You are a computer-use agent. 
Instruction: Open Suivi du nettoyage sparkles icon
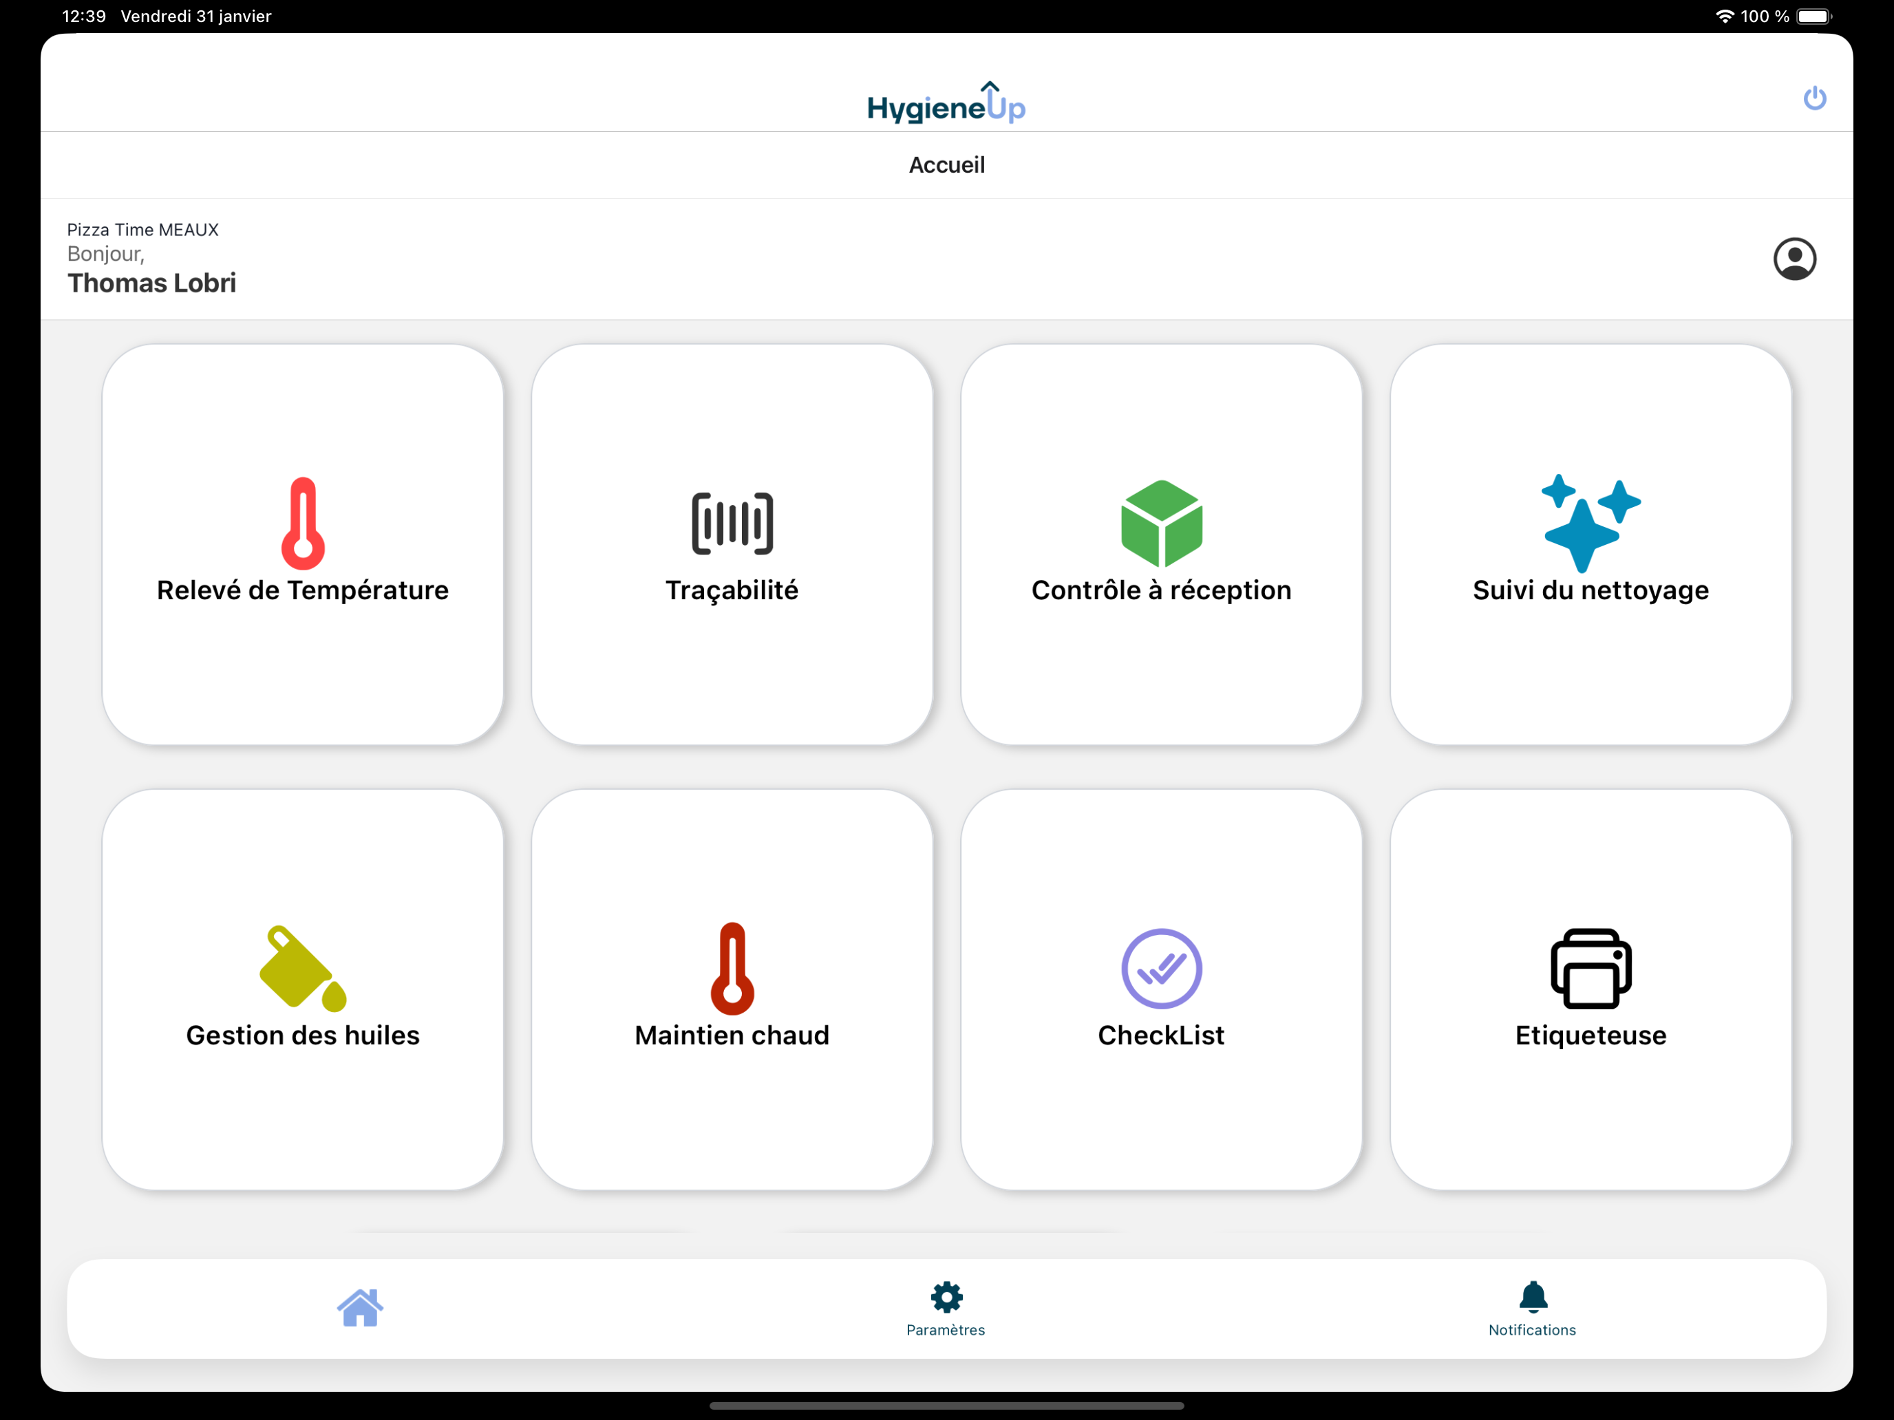pyautogui.click(x=1590, y=523)
